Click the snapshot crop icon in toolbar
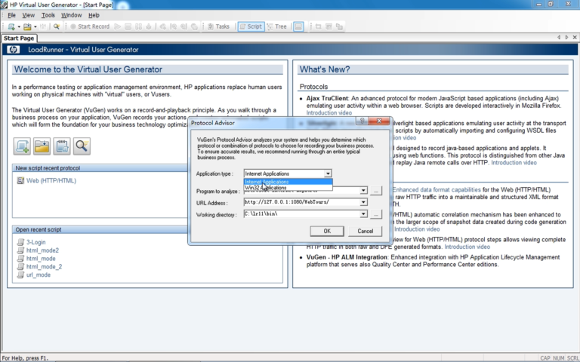This screenshot has height=362, width=580. coord(318,26)
